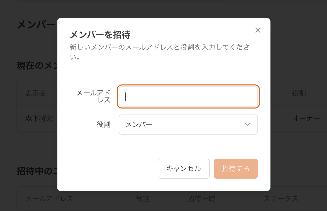
Task: Click the オーナー role cell
Action: click(306, 119)
